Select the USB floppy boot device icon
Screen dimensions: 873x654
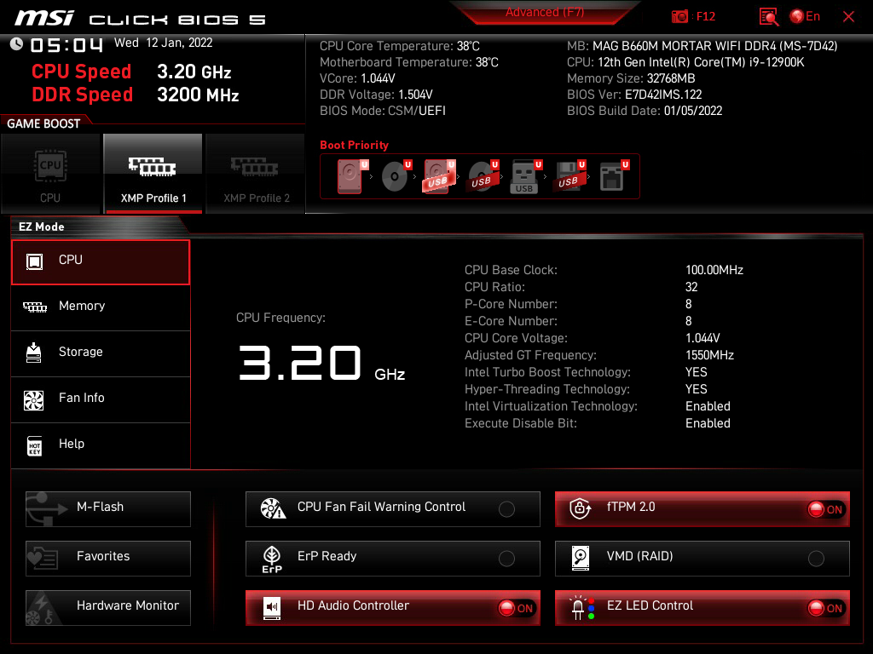coord(569,176)
